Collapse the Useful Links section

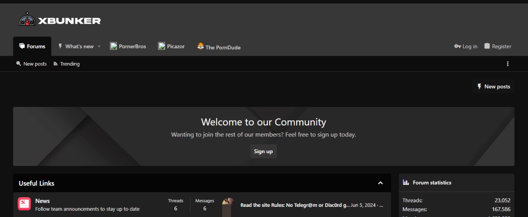381,183
